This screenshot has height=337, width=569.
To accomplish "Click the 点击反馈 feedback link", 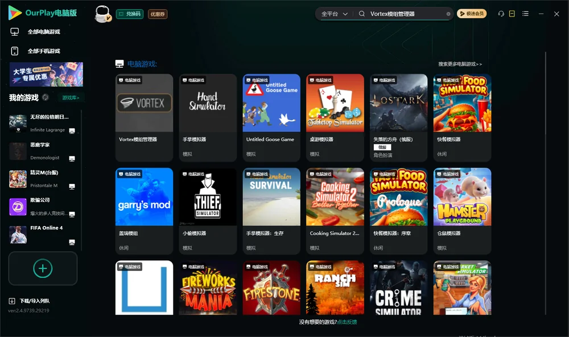I will pyautogui.click(x=347, y=322).
